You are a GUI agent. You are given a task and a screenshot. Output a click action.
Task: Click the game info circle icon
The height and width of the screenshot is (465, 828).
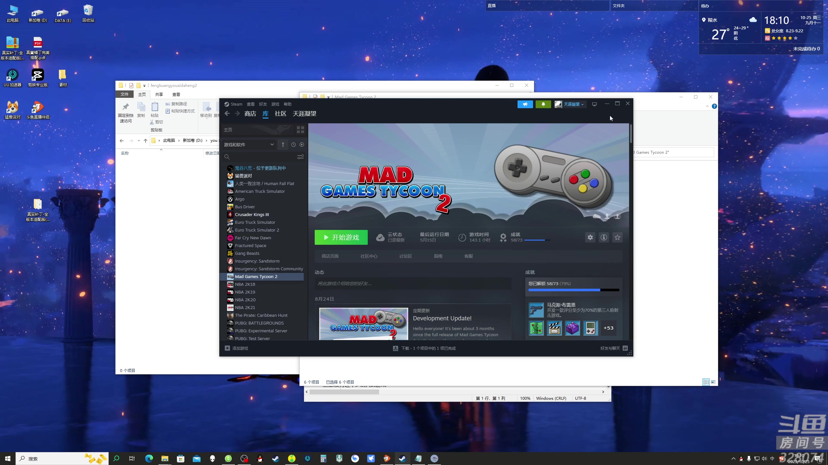[x=604, y=237]
